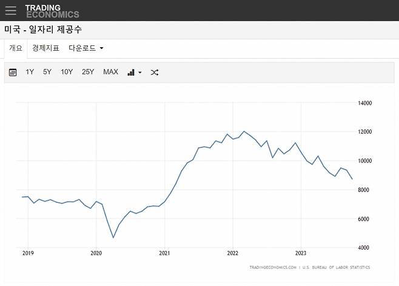This screenshot has height=286, width=399.
Task: Set chart range to 25Y
Action: pyautogui.click(x=88, y=73)
